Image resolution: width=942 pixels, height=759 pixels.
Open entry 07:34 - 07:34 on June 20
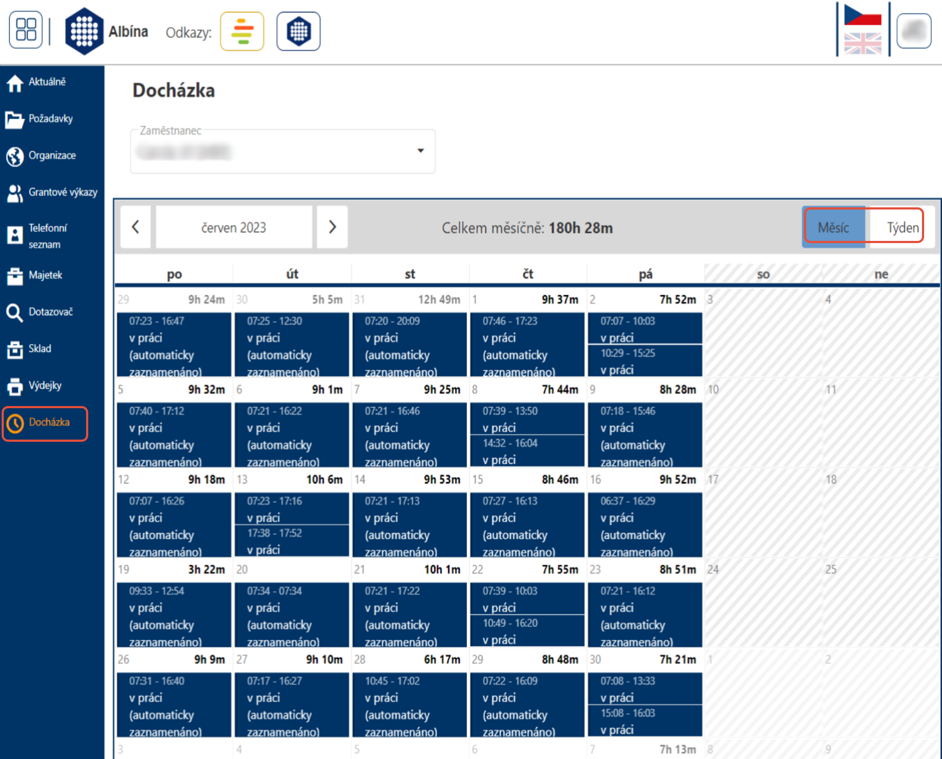[x=292, y=615]
